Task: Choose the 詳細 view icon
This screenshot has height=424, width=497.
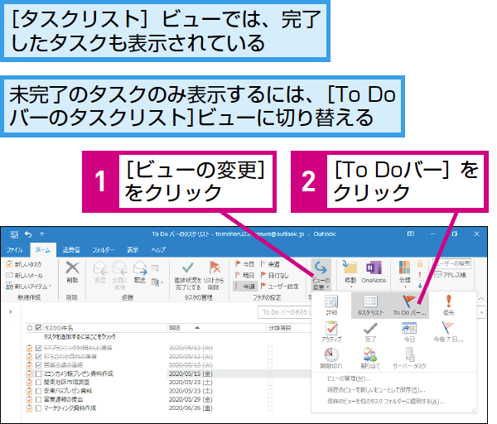Action: coord(331,301)
